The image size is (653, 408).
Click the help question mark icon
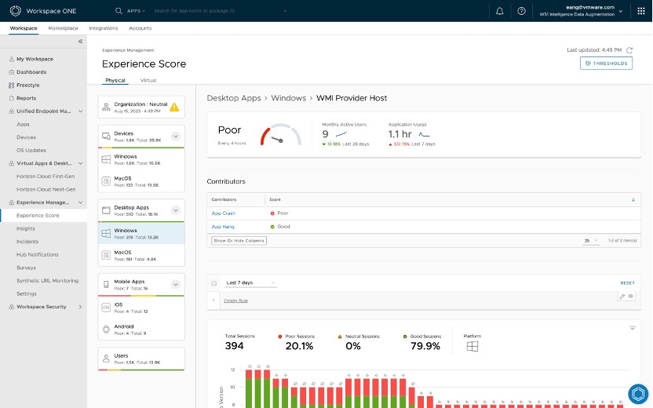click(x=521, y=11)
